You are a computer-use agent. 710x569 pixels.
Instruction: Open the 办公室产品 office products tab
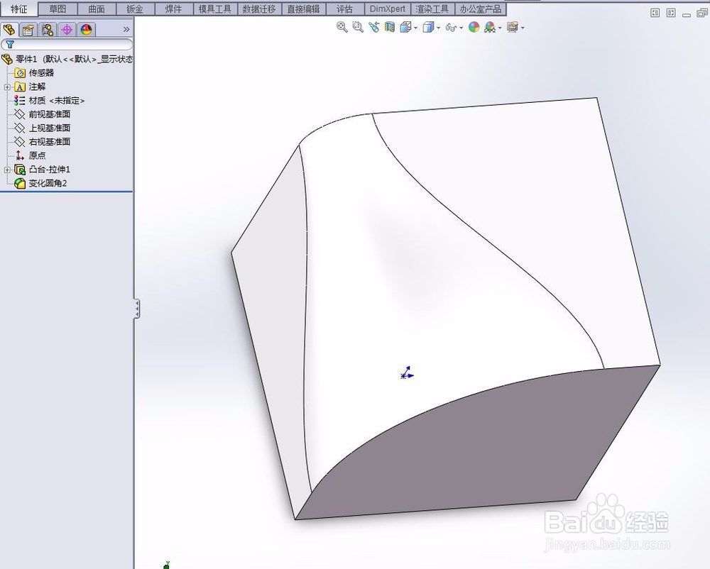coord(481,9)
